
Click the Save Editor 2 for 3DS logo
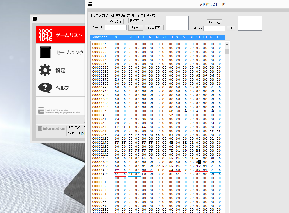pos(59,110)
